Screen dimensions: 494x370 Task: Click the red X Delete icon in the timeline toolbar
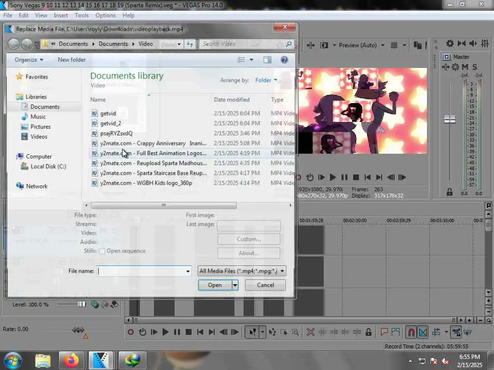(x=310, y=332)
